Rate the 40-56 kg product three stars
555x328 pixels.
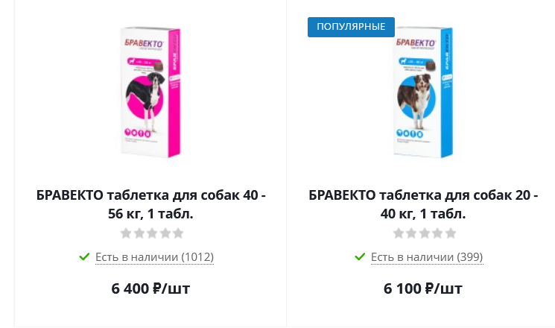(x=152, y=233)
